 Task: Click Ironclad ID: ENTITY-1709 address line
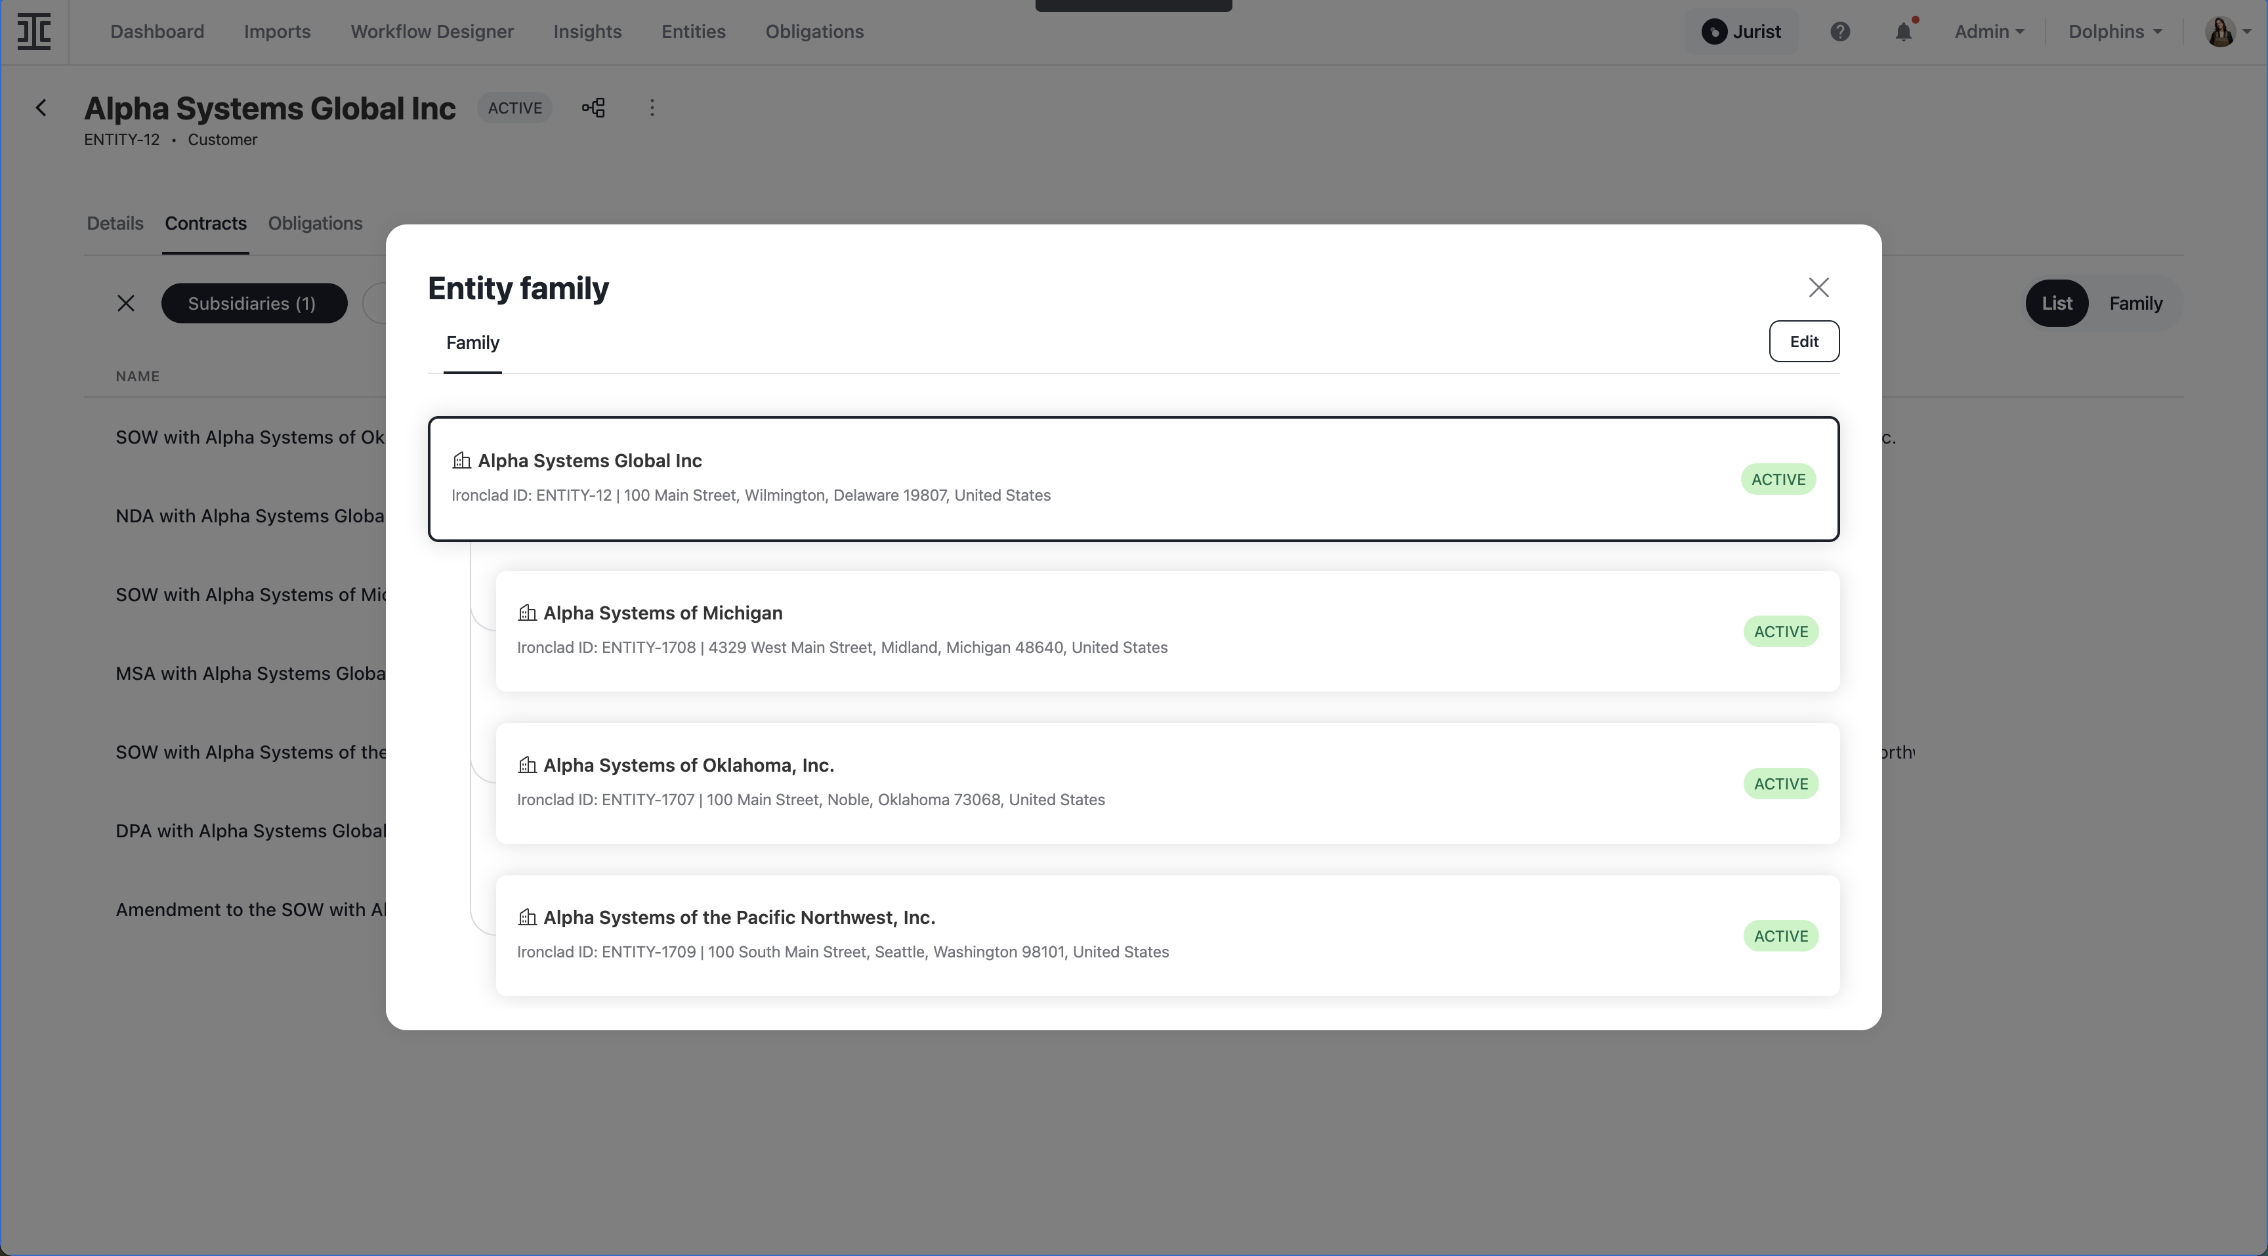click(x=843, y=952)
